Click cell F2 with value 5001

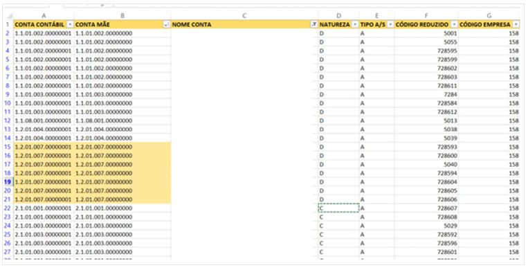click(x=426, y=33)
